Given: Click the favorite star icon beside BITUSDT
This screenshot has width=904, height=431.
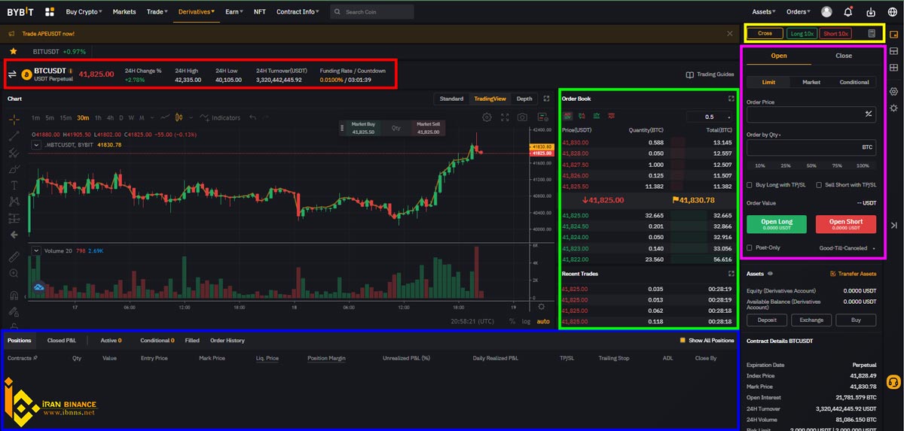Looking at the screenshot, I should pos(14,51).
